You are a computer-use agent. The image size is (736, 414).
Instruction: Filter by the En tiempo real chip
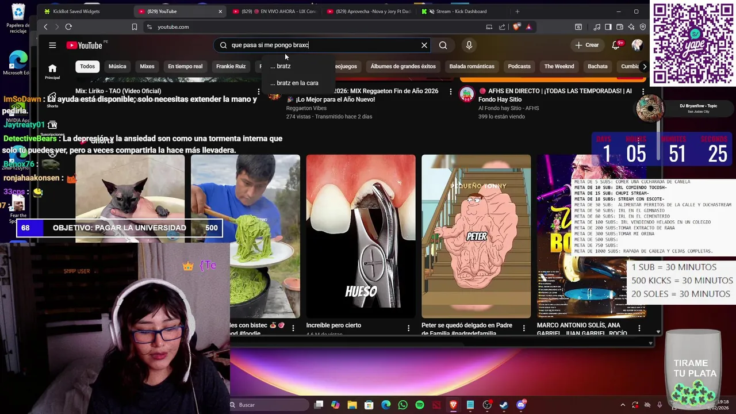[185, 66]
